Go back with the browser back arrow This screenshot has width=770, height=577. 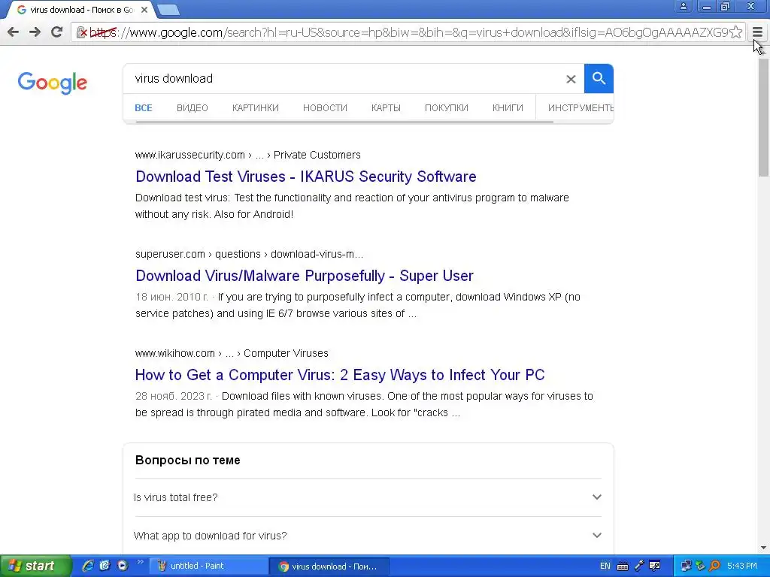coord(14,32)
